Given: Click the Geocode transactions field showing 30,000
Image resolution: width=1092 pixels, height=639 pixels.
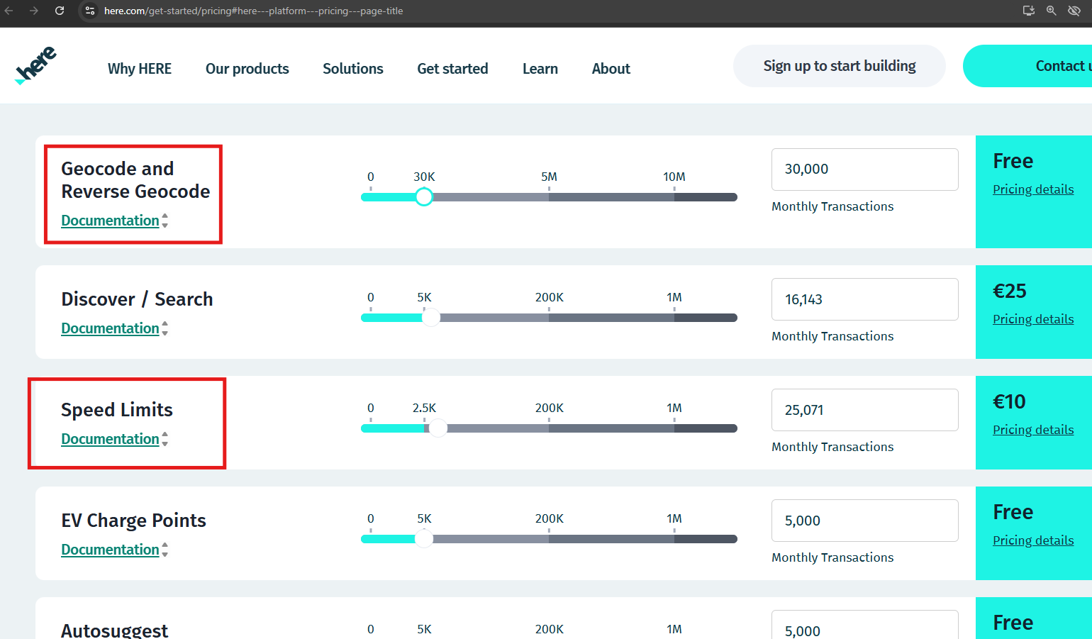Looking at the screenshot, I should 865,170.
